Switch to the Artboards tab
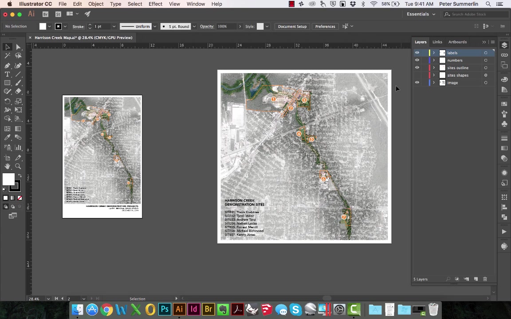The width and height of the screenshot is (511, 319). (x=457, y=42)
